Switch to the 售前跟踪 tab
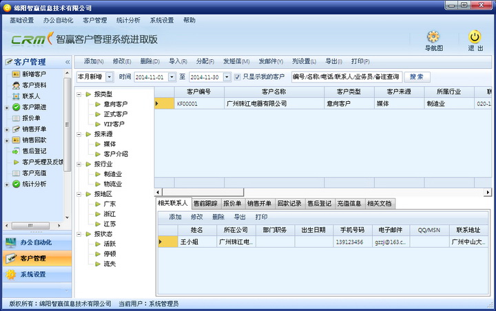Viewport: 496px width, 311px height. 205,204
